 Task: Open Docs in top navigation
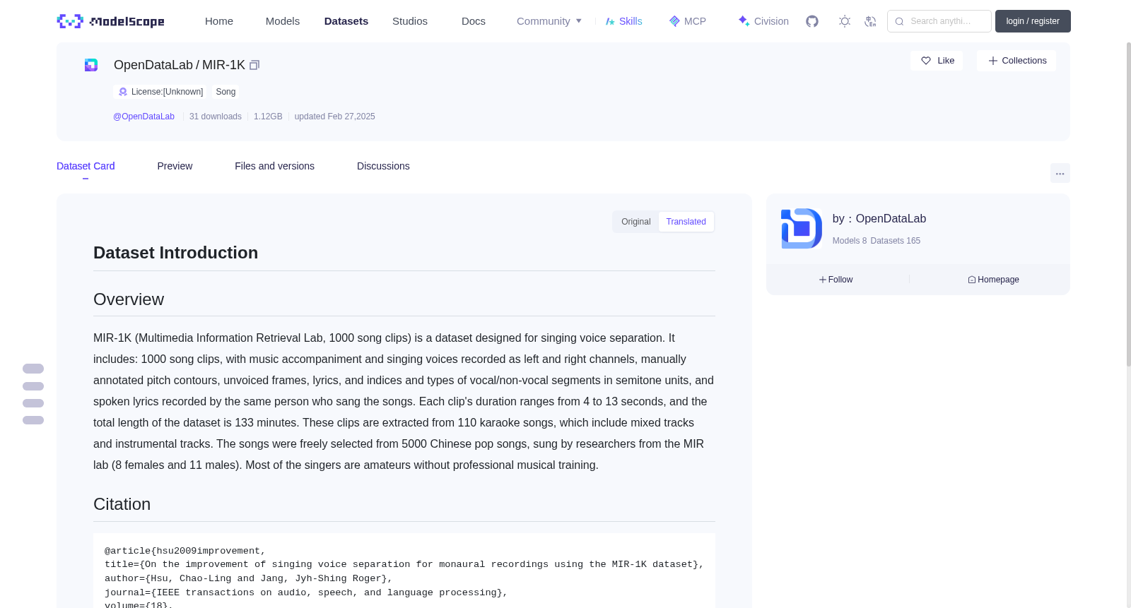point(474,21)
